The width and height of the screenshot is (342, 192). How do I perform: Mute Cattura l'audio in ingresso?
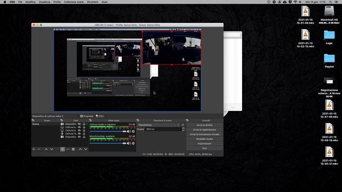pos(129,131)
